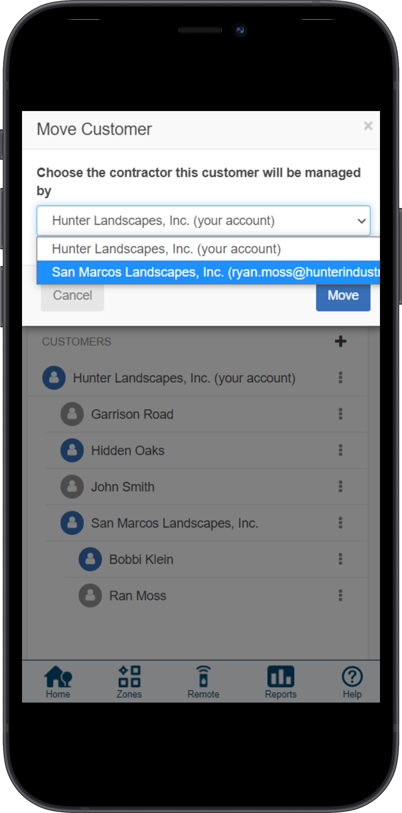Open options menu for John Smith
Image resolution: width=402 pixels, height=813 pixels.
(x=341, y=486)
